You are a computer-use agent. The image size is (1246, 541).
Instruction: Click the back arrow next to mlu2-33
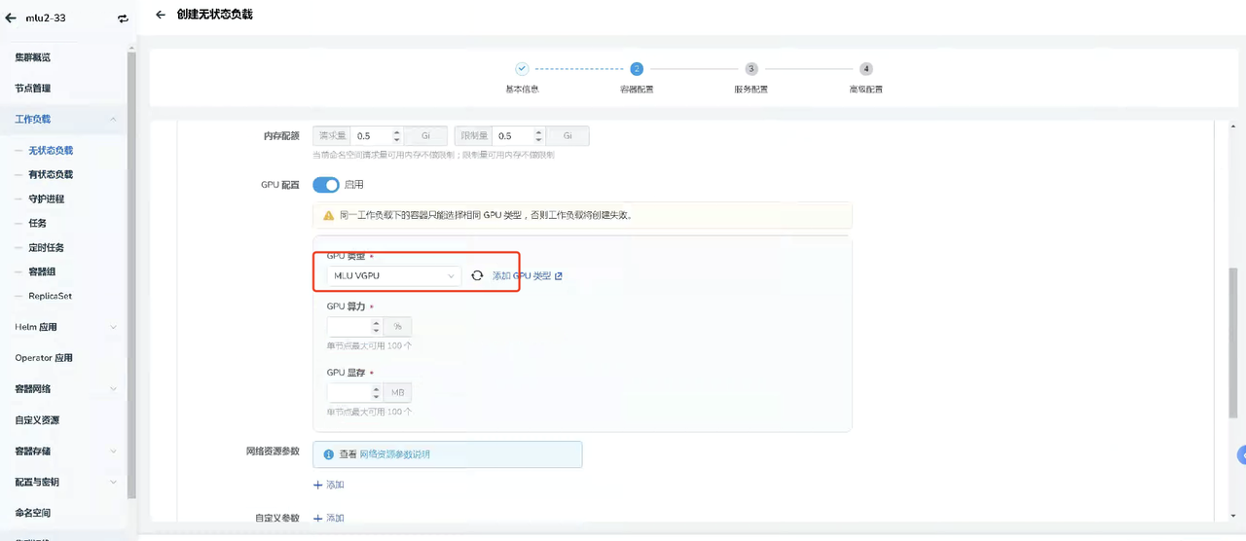click(x=11, y=18)
